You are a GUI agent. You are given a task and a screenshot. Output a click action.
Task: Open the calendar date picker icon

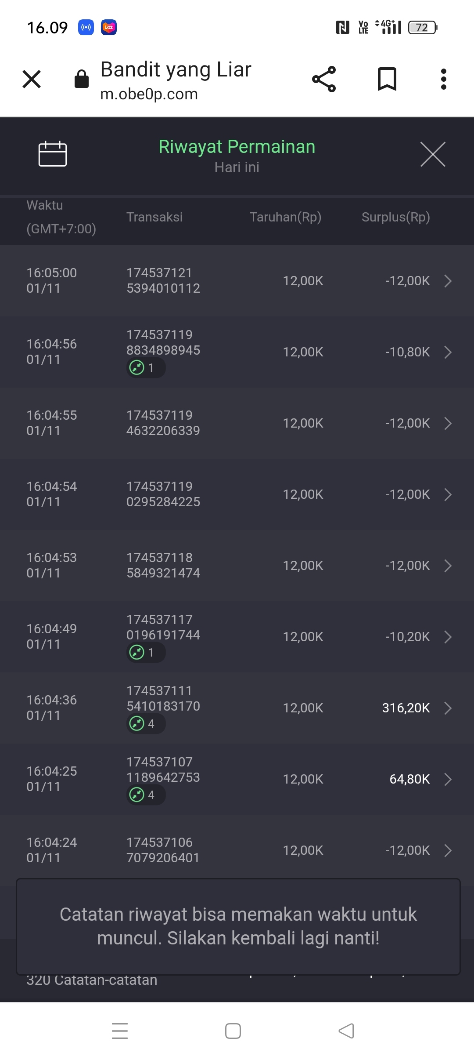click(x=52, y=154)
